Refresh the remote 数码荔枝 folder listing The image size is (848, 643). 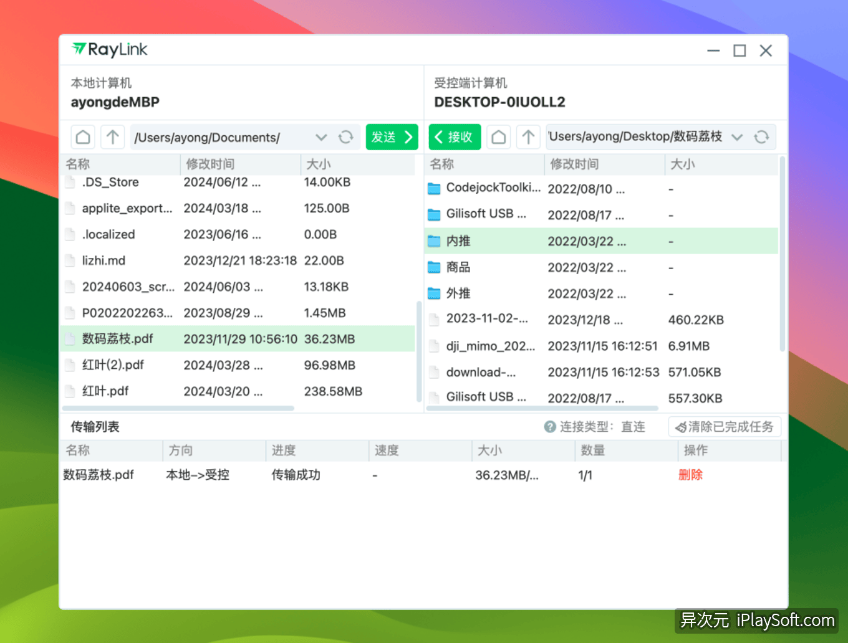point(762,137)
